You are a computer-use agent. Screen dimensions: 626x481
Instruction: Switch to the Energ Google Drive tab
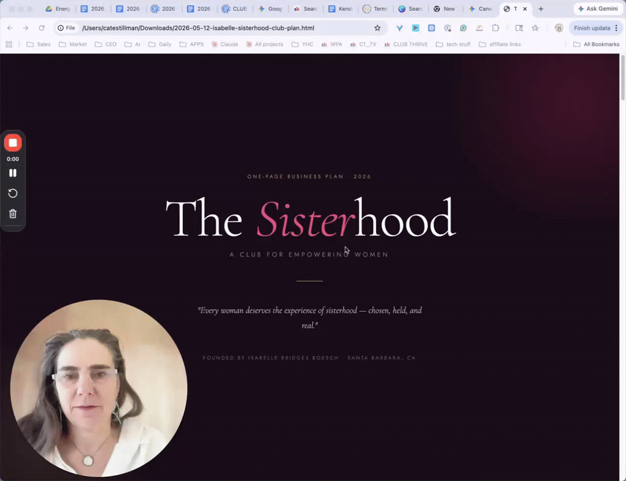[58, 9]
